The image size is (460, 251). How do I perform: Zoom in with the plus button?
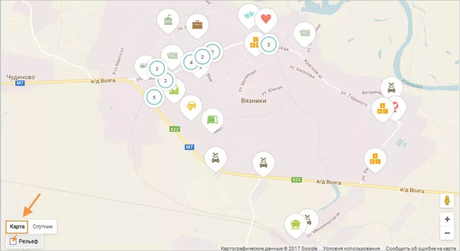coord(447,219)
